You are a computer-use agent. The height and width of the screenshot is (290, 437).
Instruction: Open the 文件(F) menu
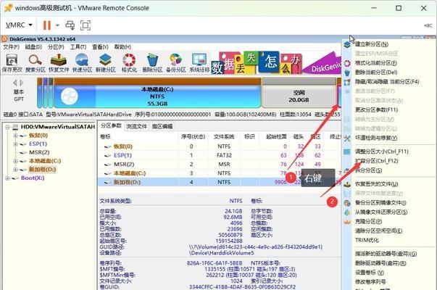tap(11, 47)
